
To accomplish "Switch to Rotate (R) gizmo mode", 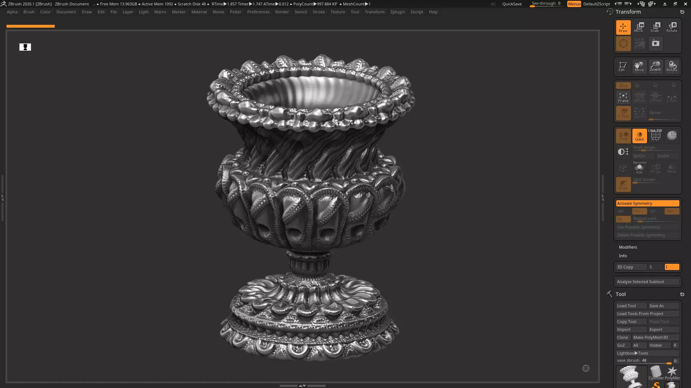I will (x=672, y=27).
